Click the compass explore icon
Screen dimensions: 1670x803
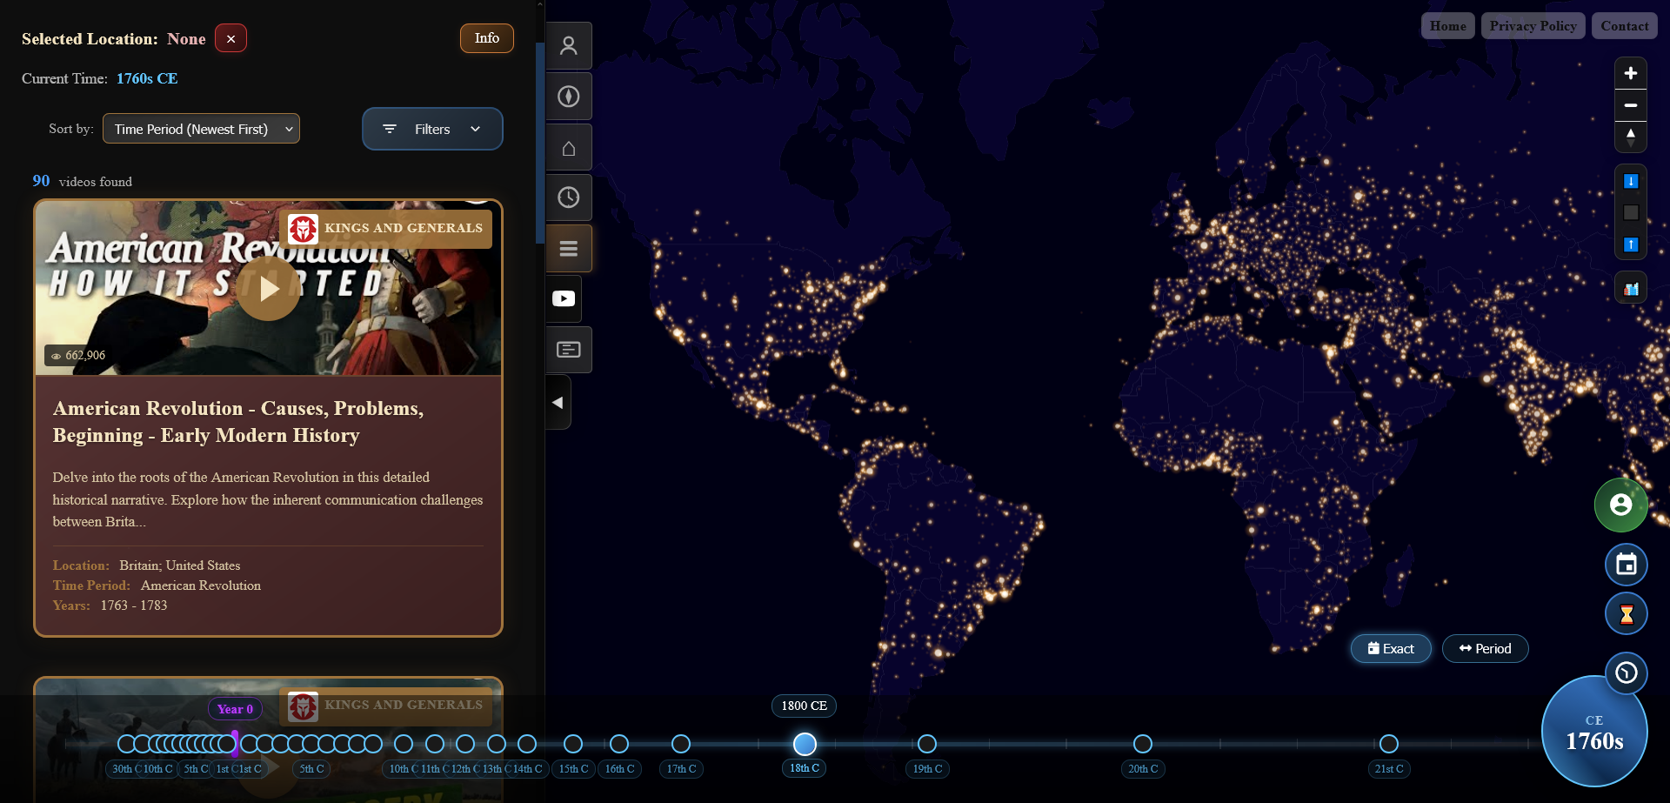pyautogui.click(x=569, y=97)
